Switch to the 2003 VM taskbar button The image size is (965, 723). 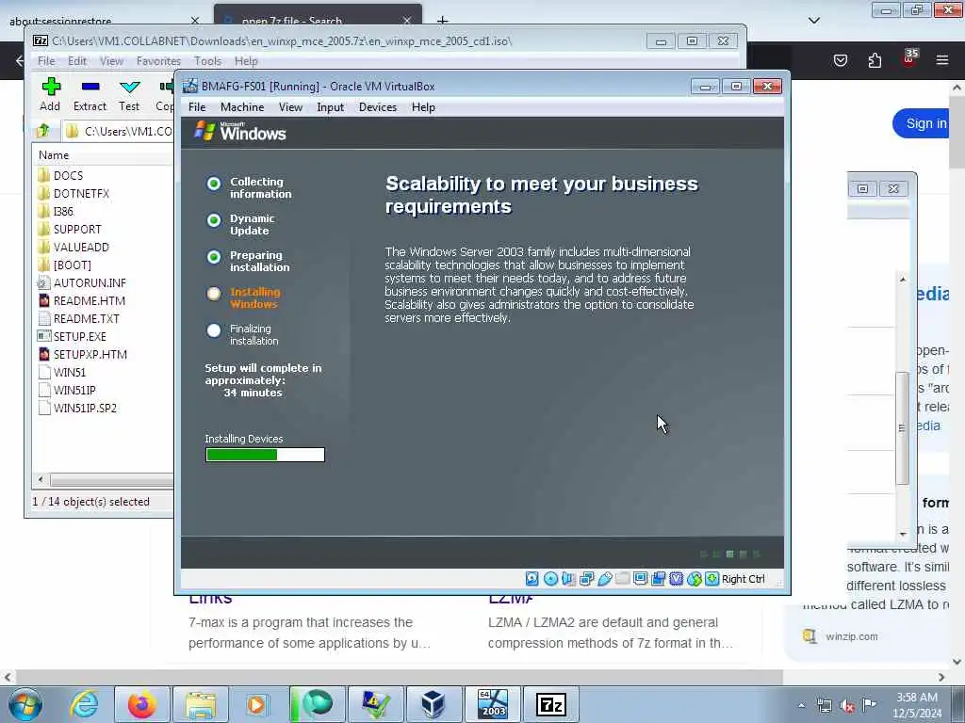[492, 704]
